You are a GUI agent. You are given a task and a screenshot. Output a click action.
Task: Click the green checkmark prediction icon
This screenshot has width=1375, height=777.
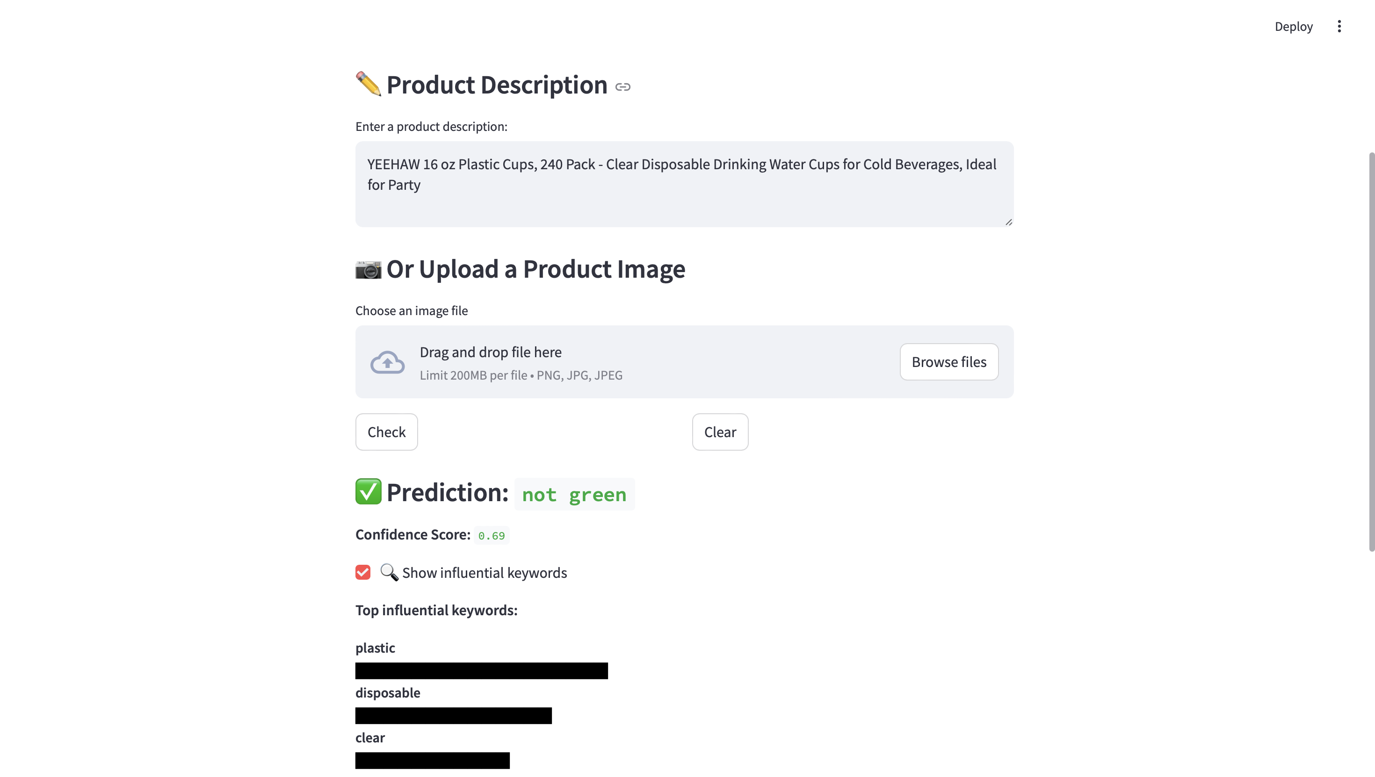(x=369, y=491)
